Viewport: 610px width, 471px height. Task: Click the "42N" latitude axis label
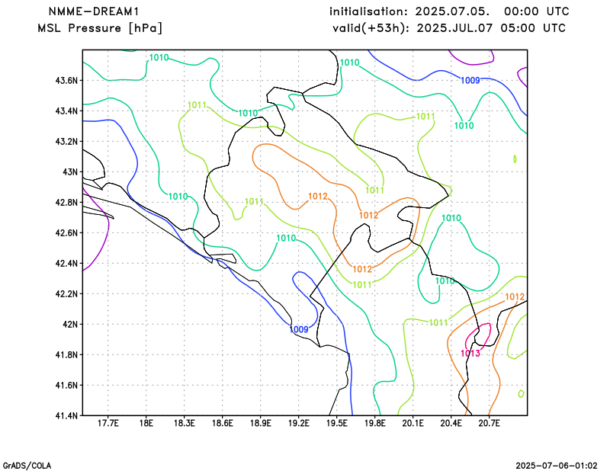[x=70, y=325]
